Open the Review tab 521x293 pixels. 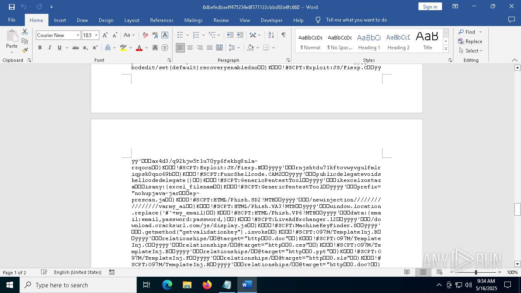coord(221,20)
